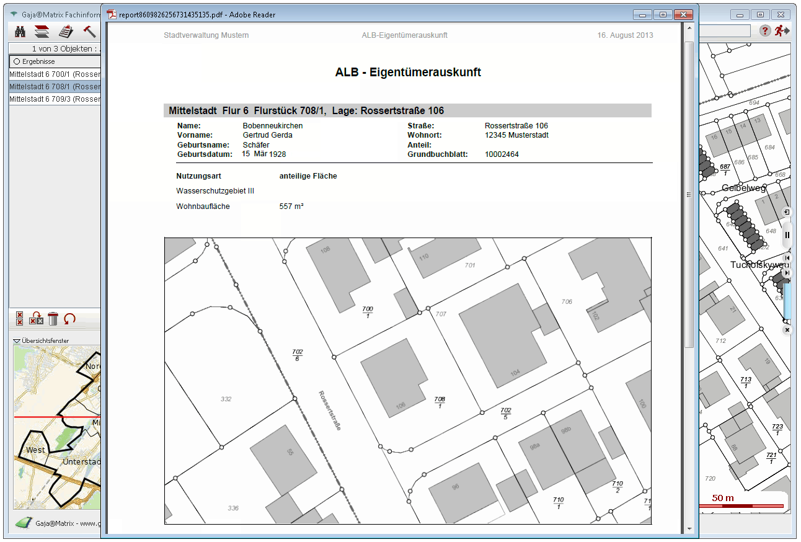Click the red circular arrow refresh icon
Image resolution: width=801 pixels, height=542 pixels.
click(69, 319)
